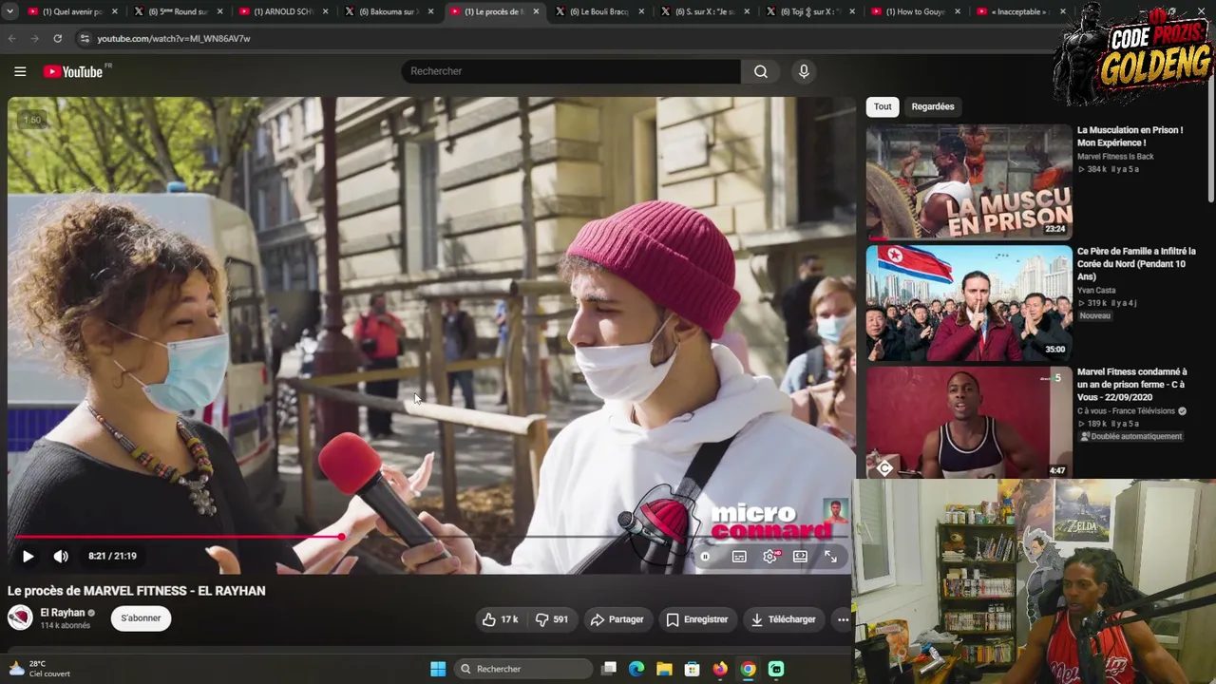Reload the current page
The width and height of the screenshot is (1216, 684).
(57, 38)
